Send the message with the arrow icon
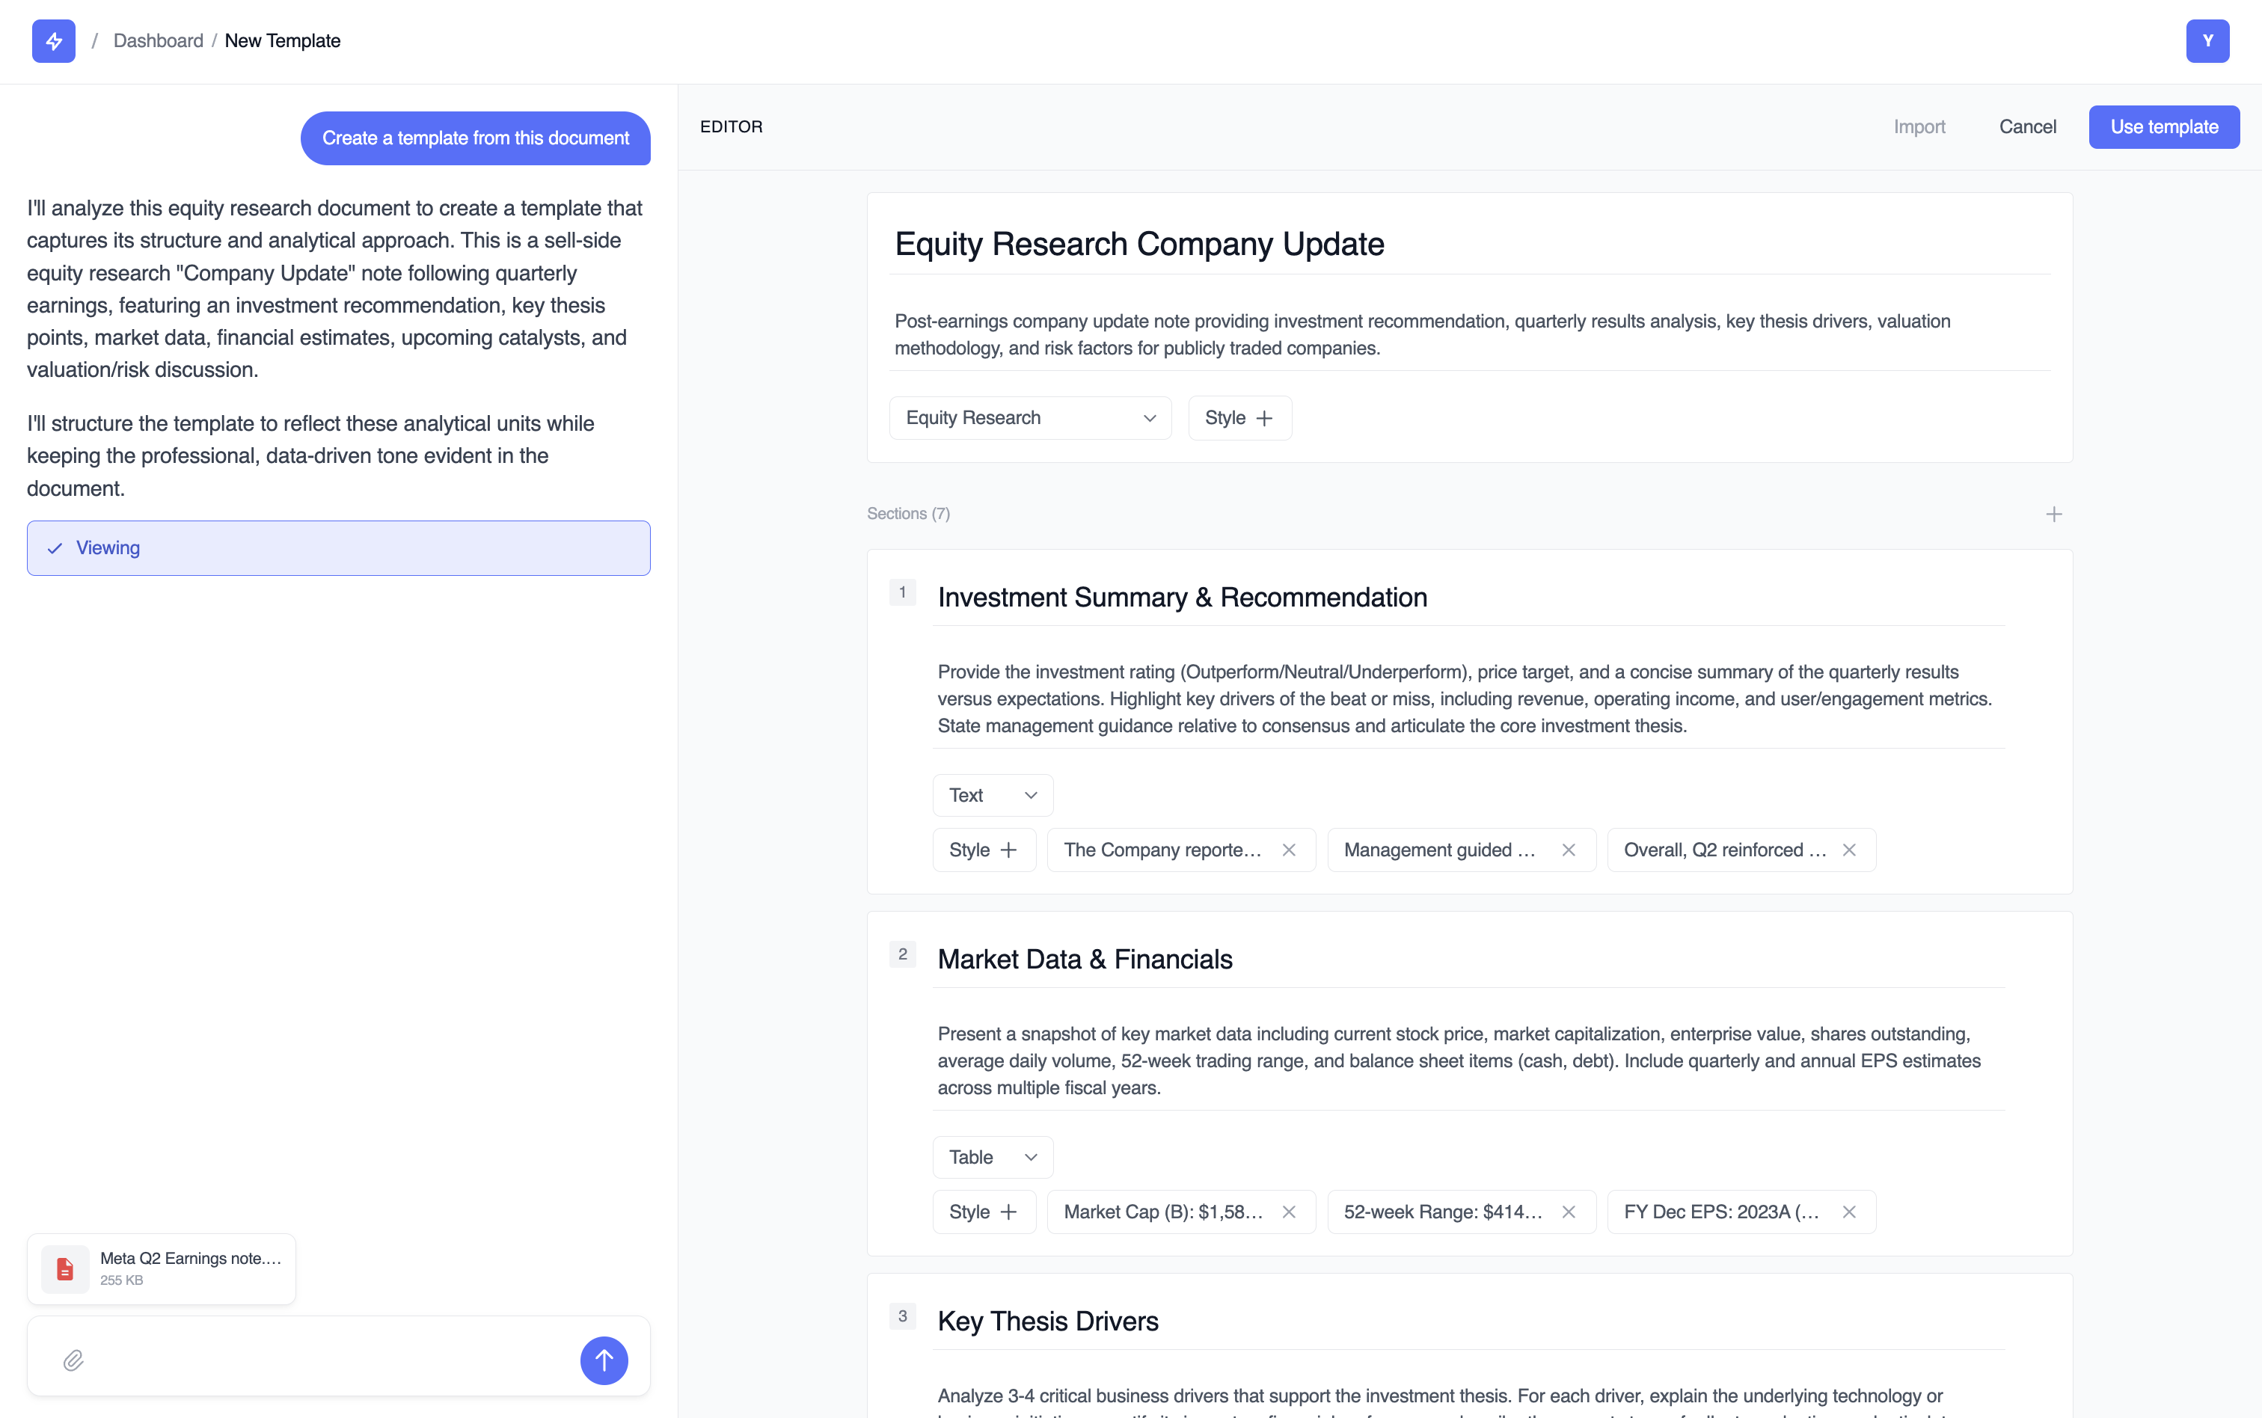Viewport: 2262px width, 1418px height. coord(604,1360)
